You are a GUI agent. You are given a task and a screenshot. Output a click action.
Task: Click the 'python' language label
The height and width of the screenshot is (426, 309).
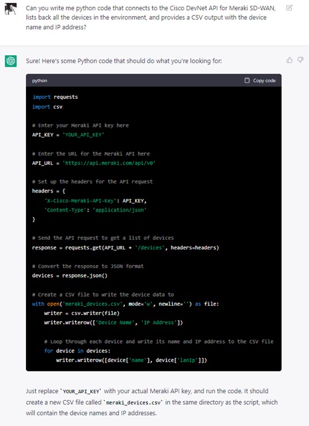click(x=40, y=80)
